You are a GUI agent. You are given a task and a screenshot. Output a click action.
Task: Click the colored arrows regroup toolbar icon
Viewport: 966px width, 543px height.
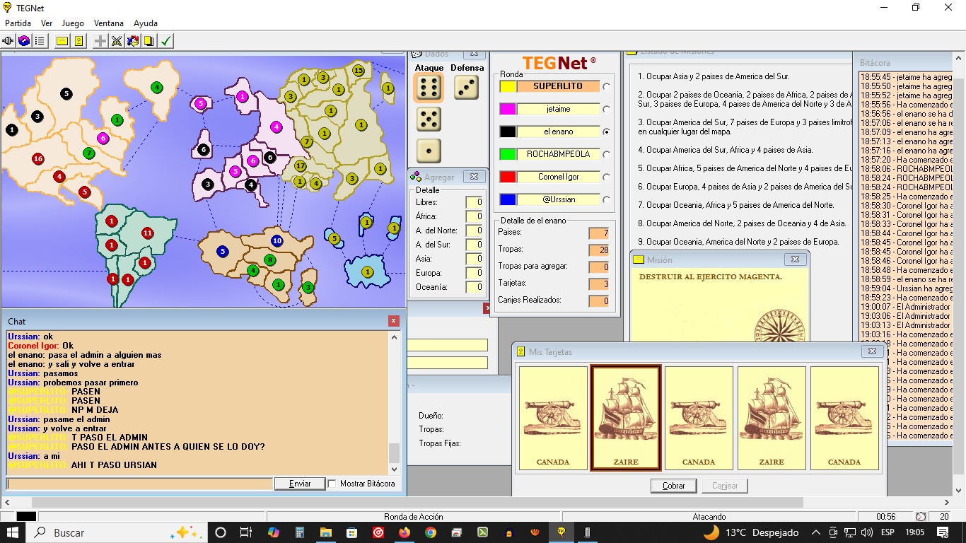click(x=133, y=41)
